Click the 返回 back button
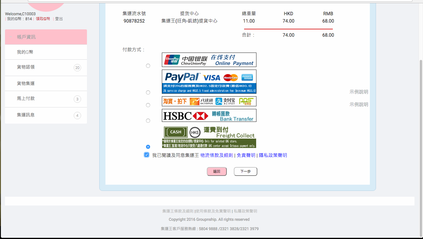 tap(217, 171)
